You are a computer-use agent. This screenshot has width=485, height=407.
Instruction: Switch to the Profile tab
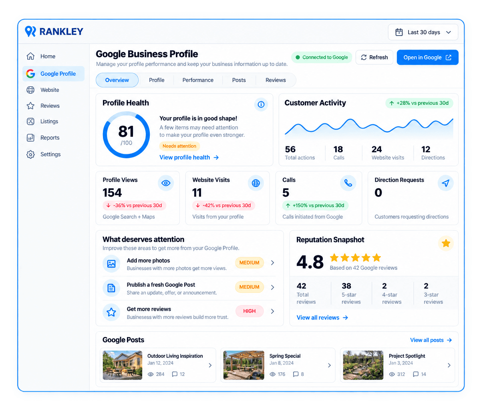(157, 80)
